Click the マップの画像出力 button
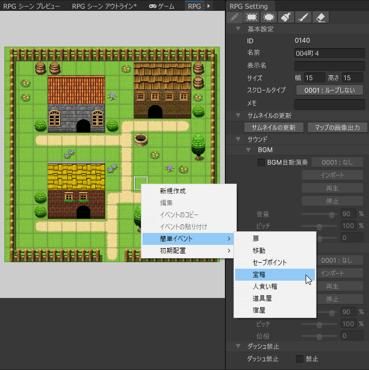 pos(337,128)
